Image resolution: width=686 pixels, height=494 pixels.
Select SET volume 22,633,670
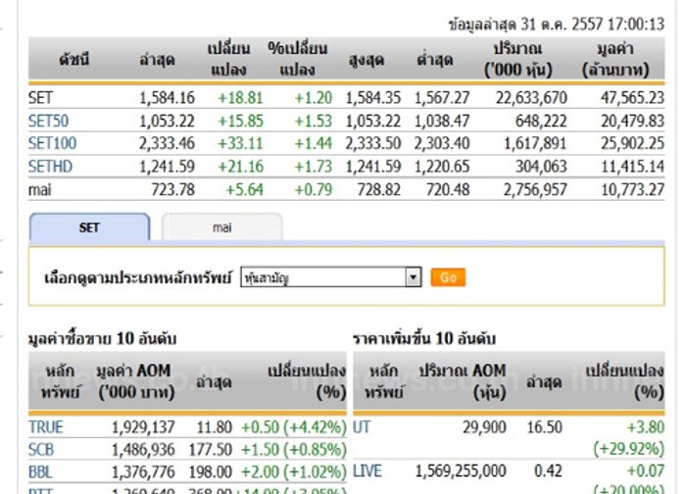tap(531, 98)
